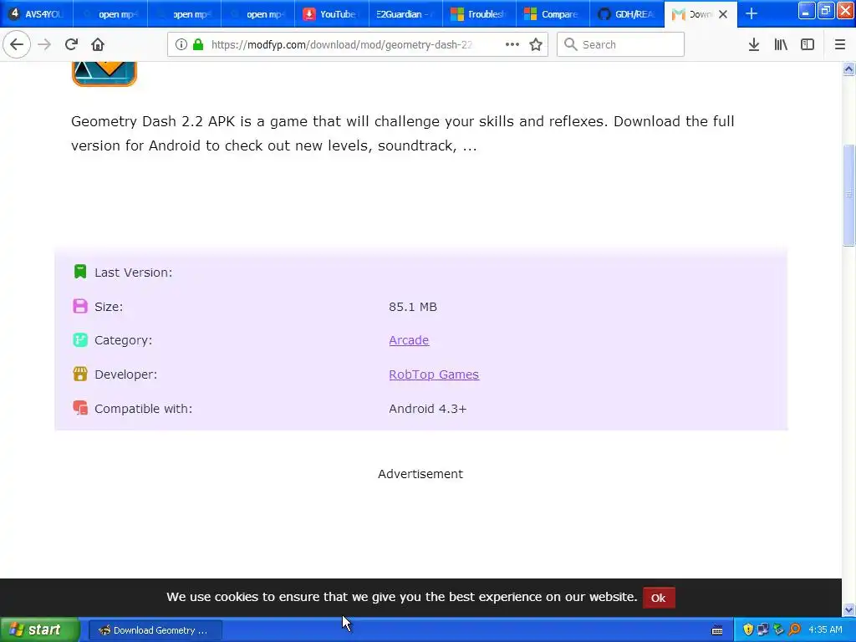
Task: Click the teal Category icon
Action: point(80,340)
